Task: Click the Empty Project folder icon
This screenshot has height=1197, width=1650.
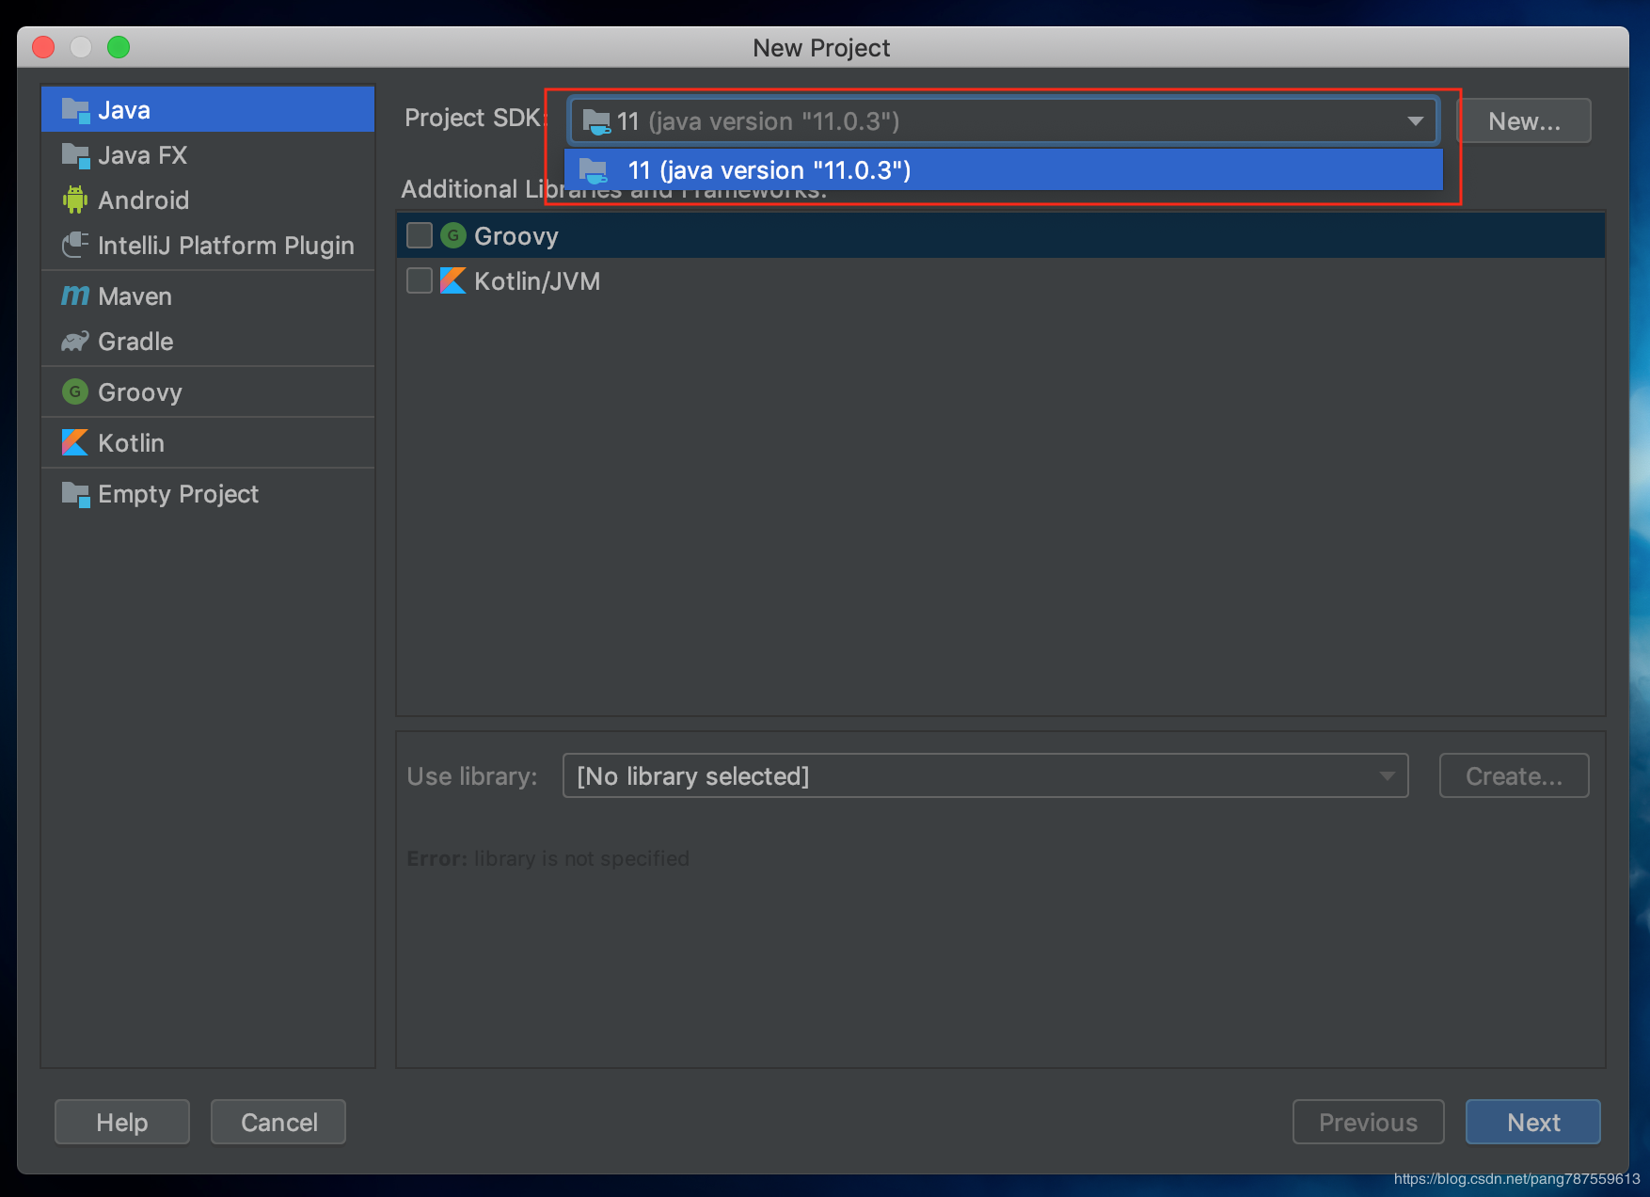Action: coord(75,493)
